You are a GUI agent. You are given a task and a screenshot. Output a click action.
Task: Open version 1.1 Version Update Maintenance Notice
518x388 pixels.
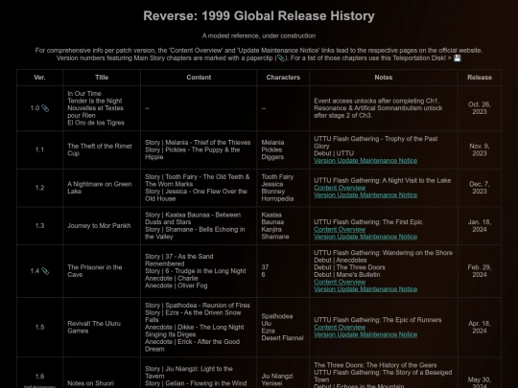365,161
